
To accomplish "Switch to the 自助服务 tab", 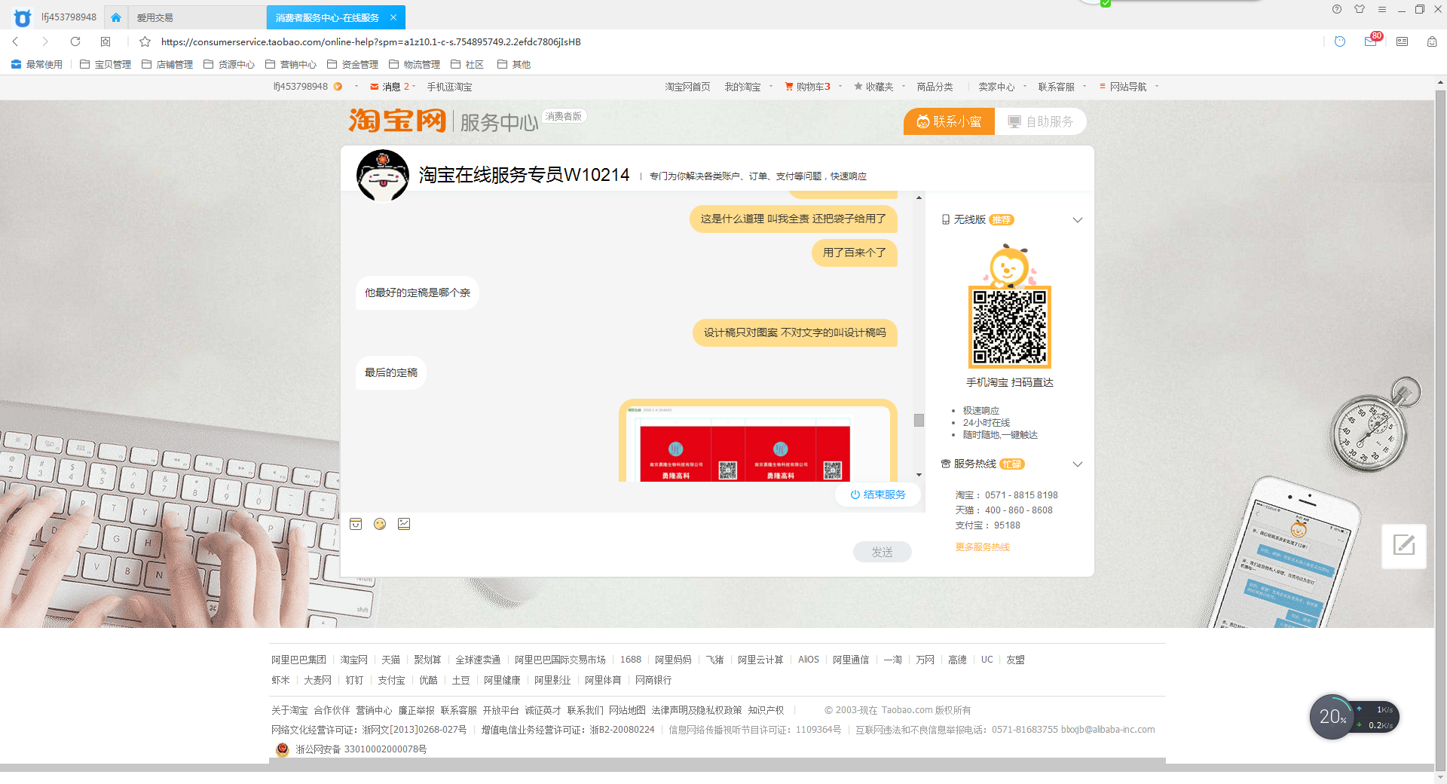I will coord(1040,121).
